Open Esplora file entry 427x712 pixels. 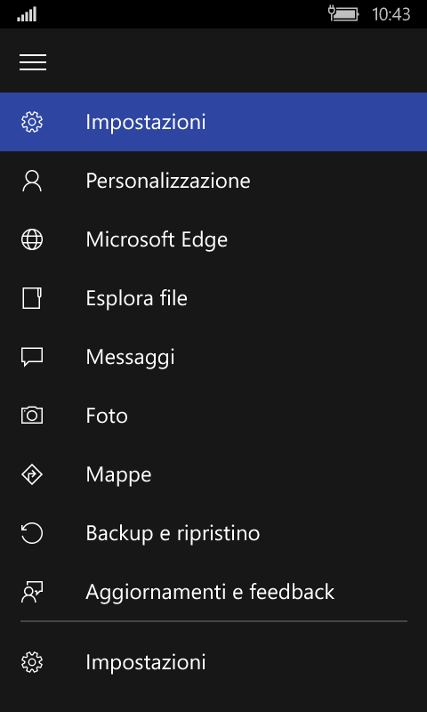213,298
